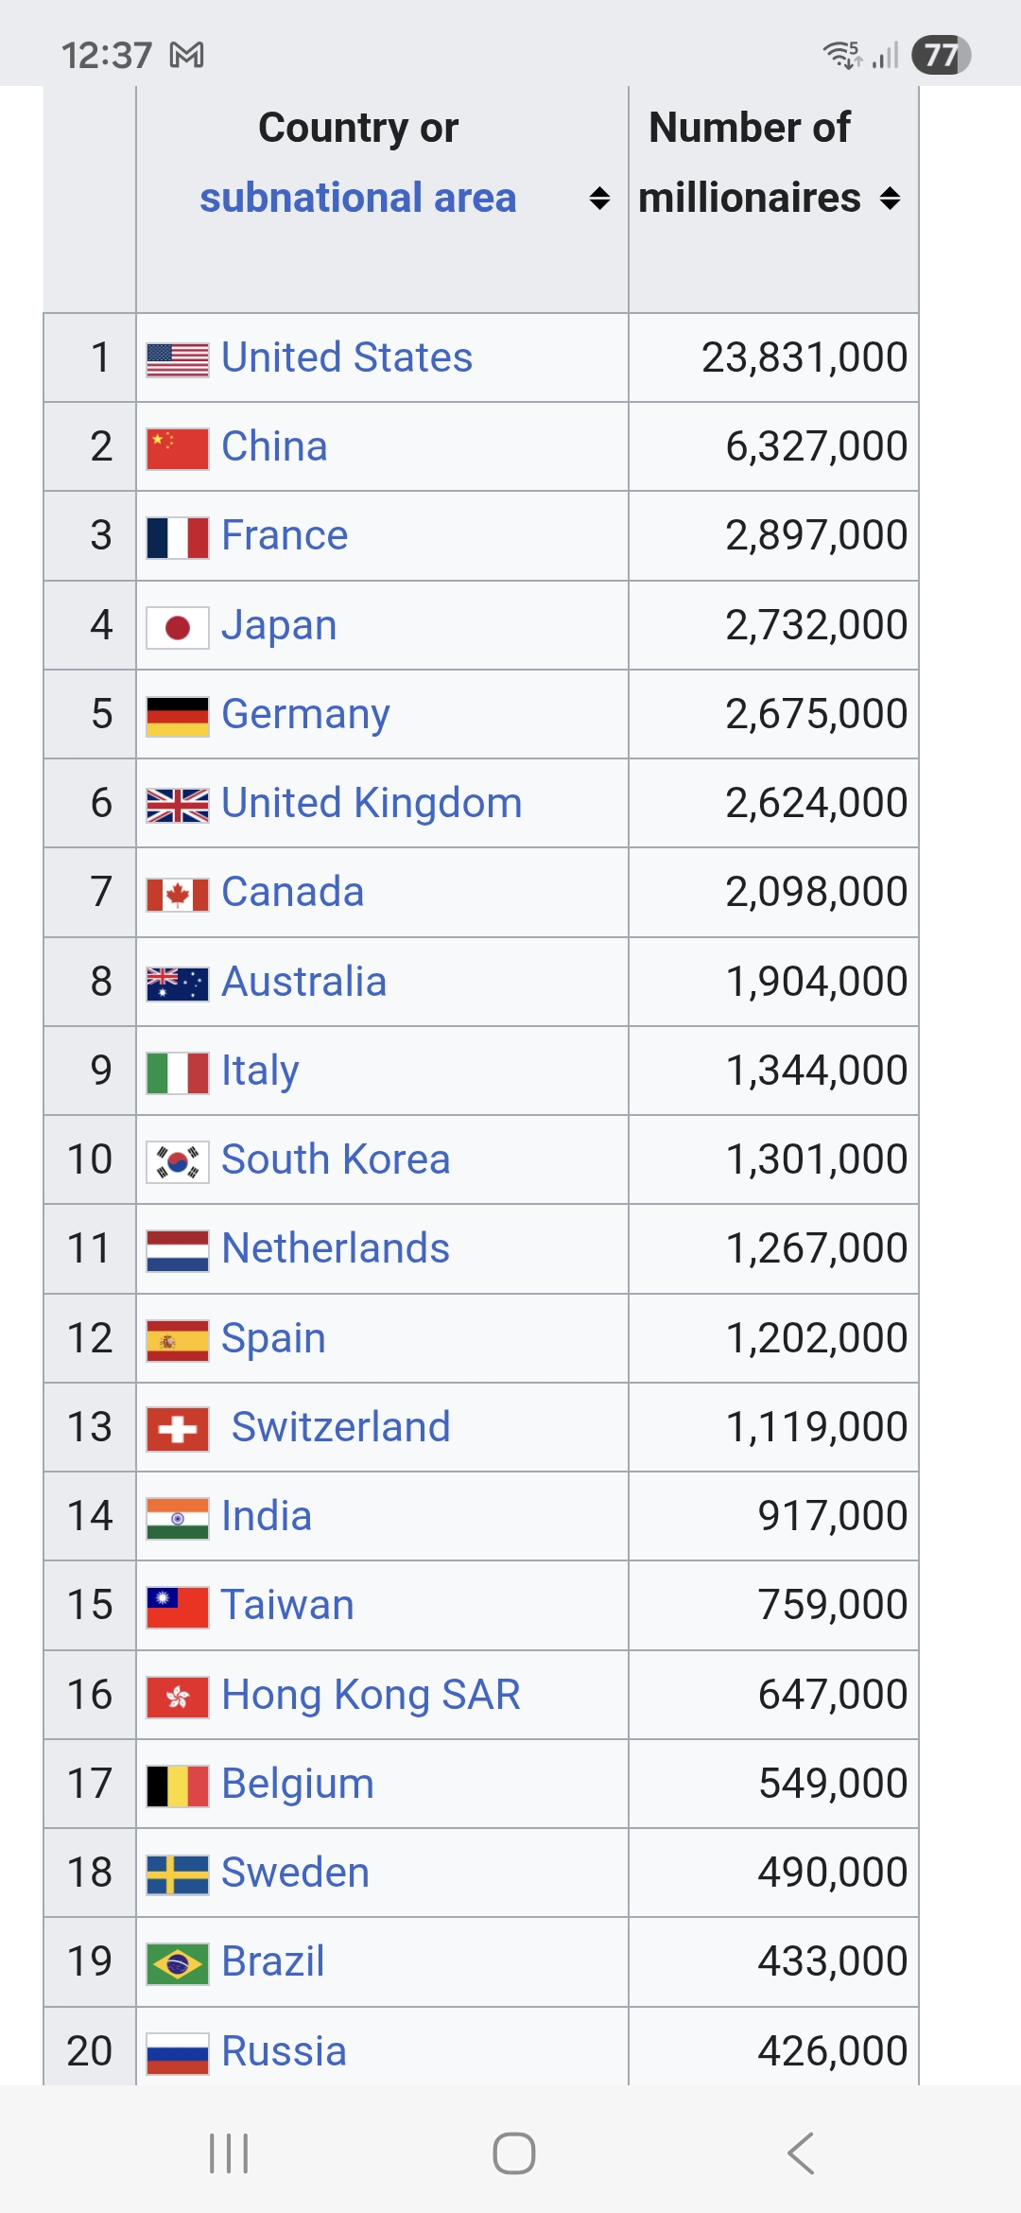The height and width of the screenshot is (2213, 1021).
Task: Sort by Number of millionaires arrows
Action: [x=890, y=198]
